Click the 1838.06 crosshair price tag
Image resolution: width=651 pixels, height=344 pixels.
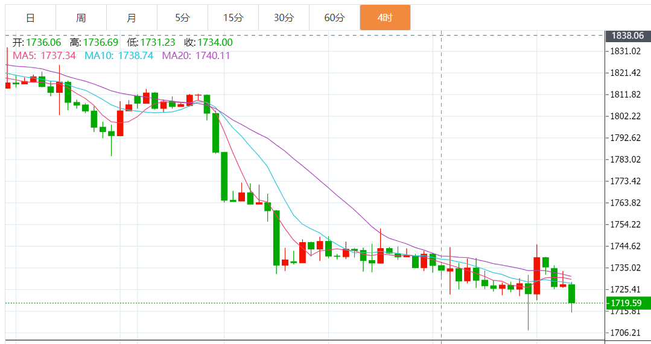pos(627,36)
